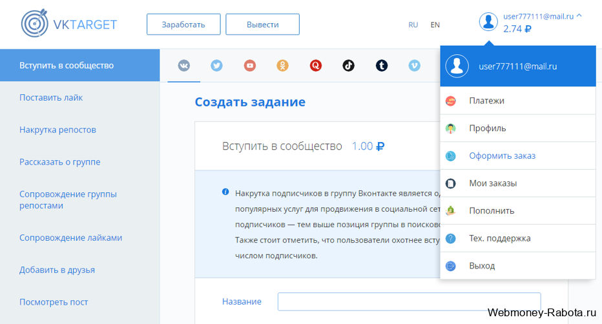The width and height of the screenshot is (602, 324).
Task: Click the Профиль menu icon
Action: coord(451,128)
